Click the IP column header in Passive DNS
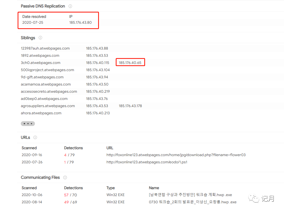The height and width of the screenshot is (211, 284). (71, 17)
